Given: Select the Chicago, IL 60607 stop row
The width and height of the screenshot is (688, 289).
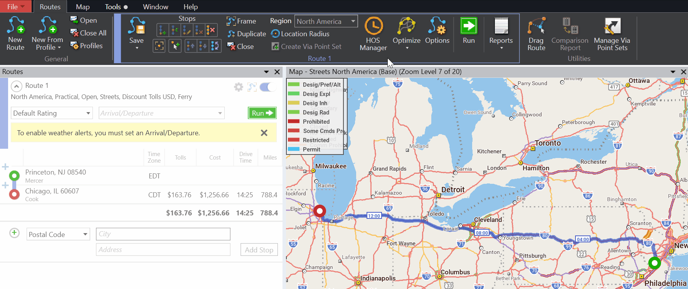Looking at the screenshot, I should (141, 195).
